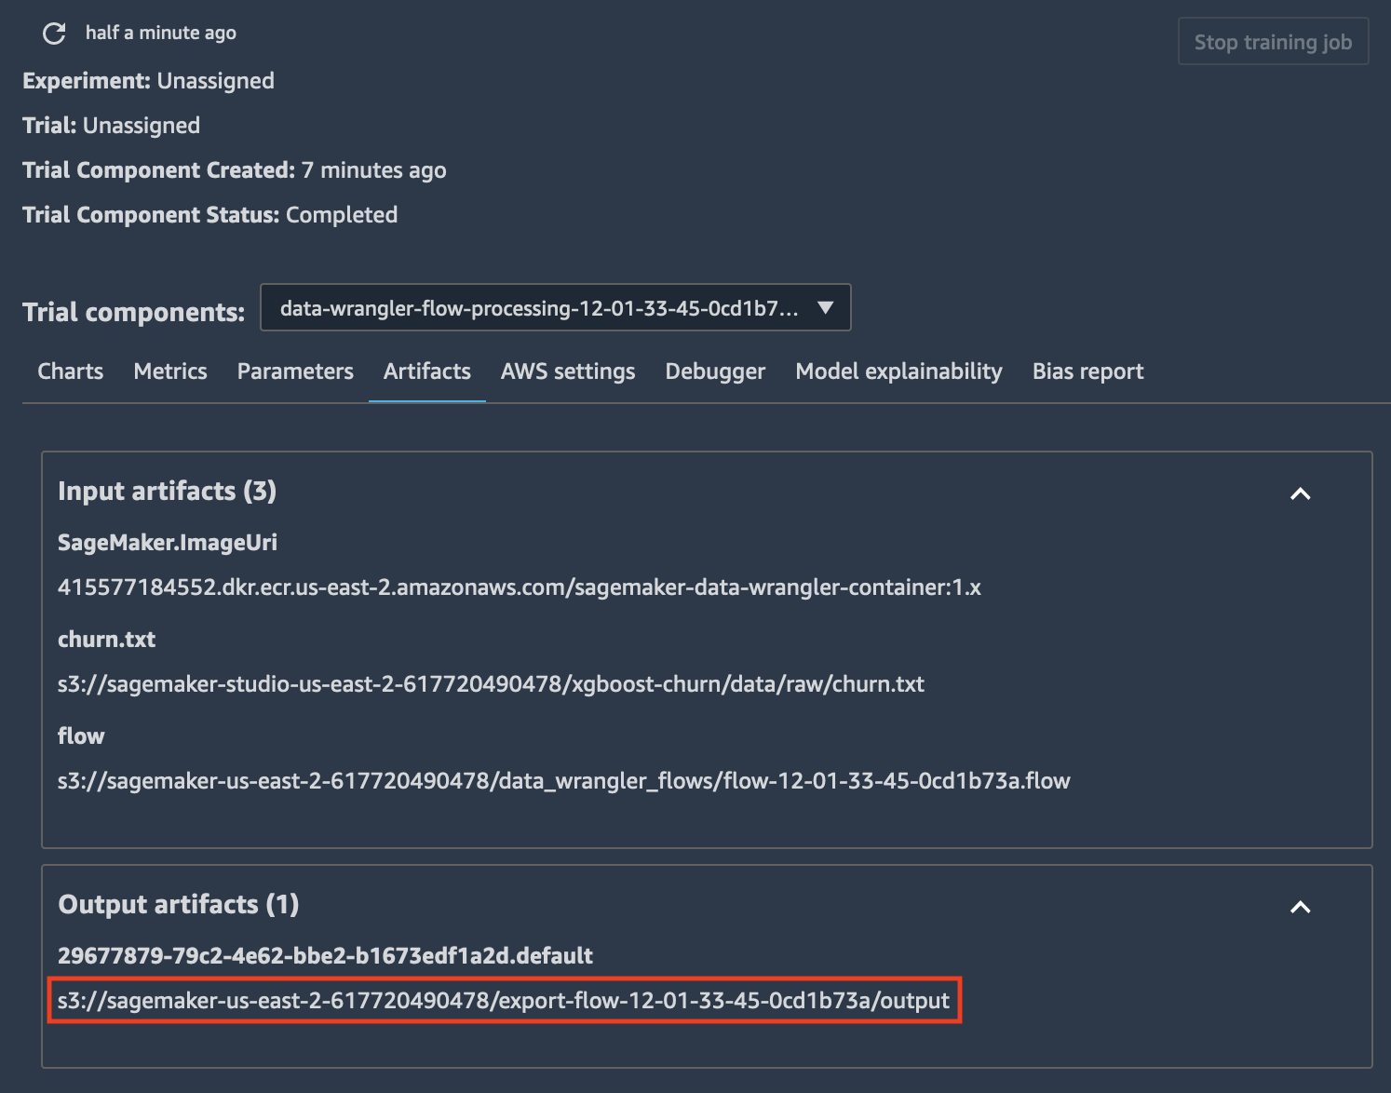The image size is (1391, 1093).
Task: Click the refresh icon beside half a minute ago
Action: 54,34
